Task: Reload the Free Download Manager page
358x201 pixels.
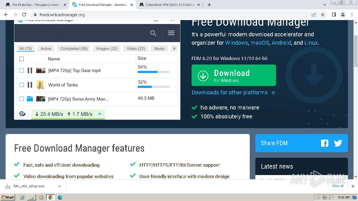Action: [24, 15]
